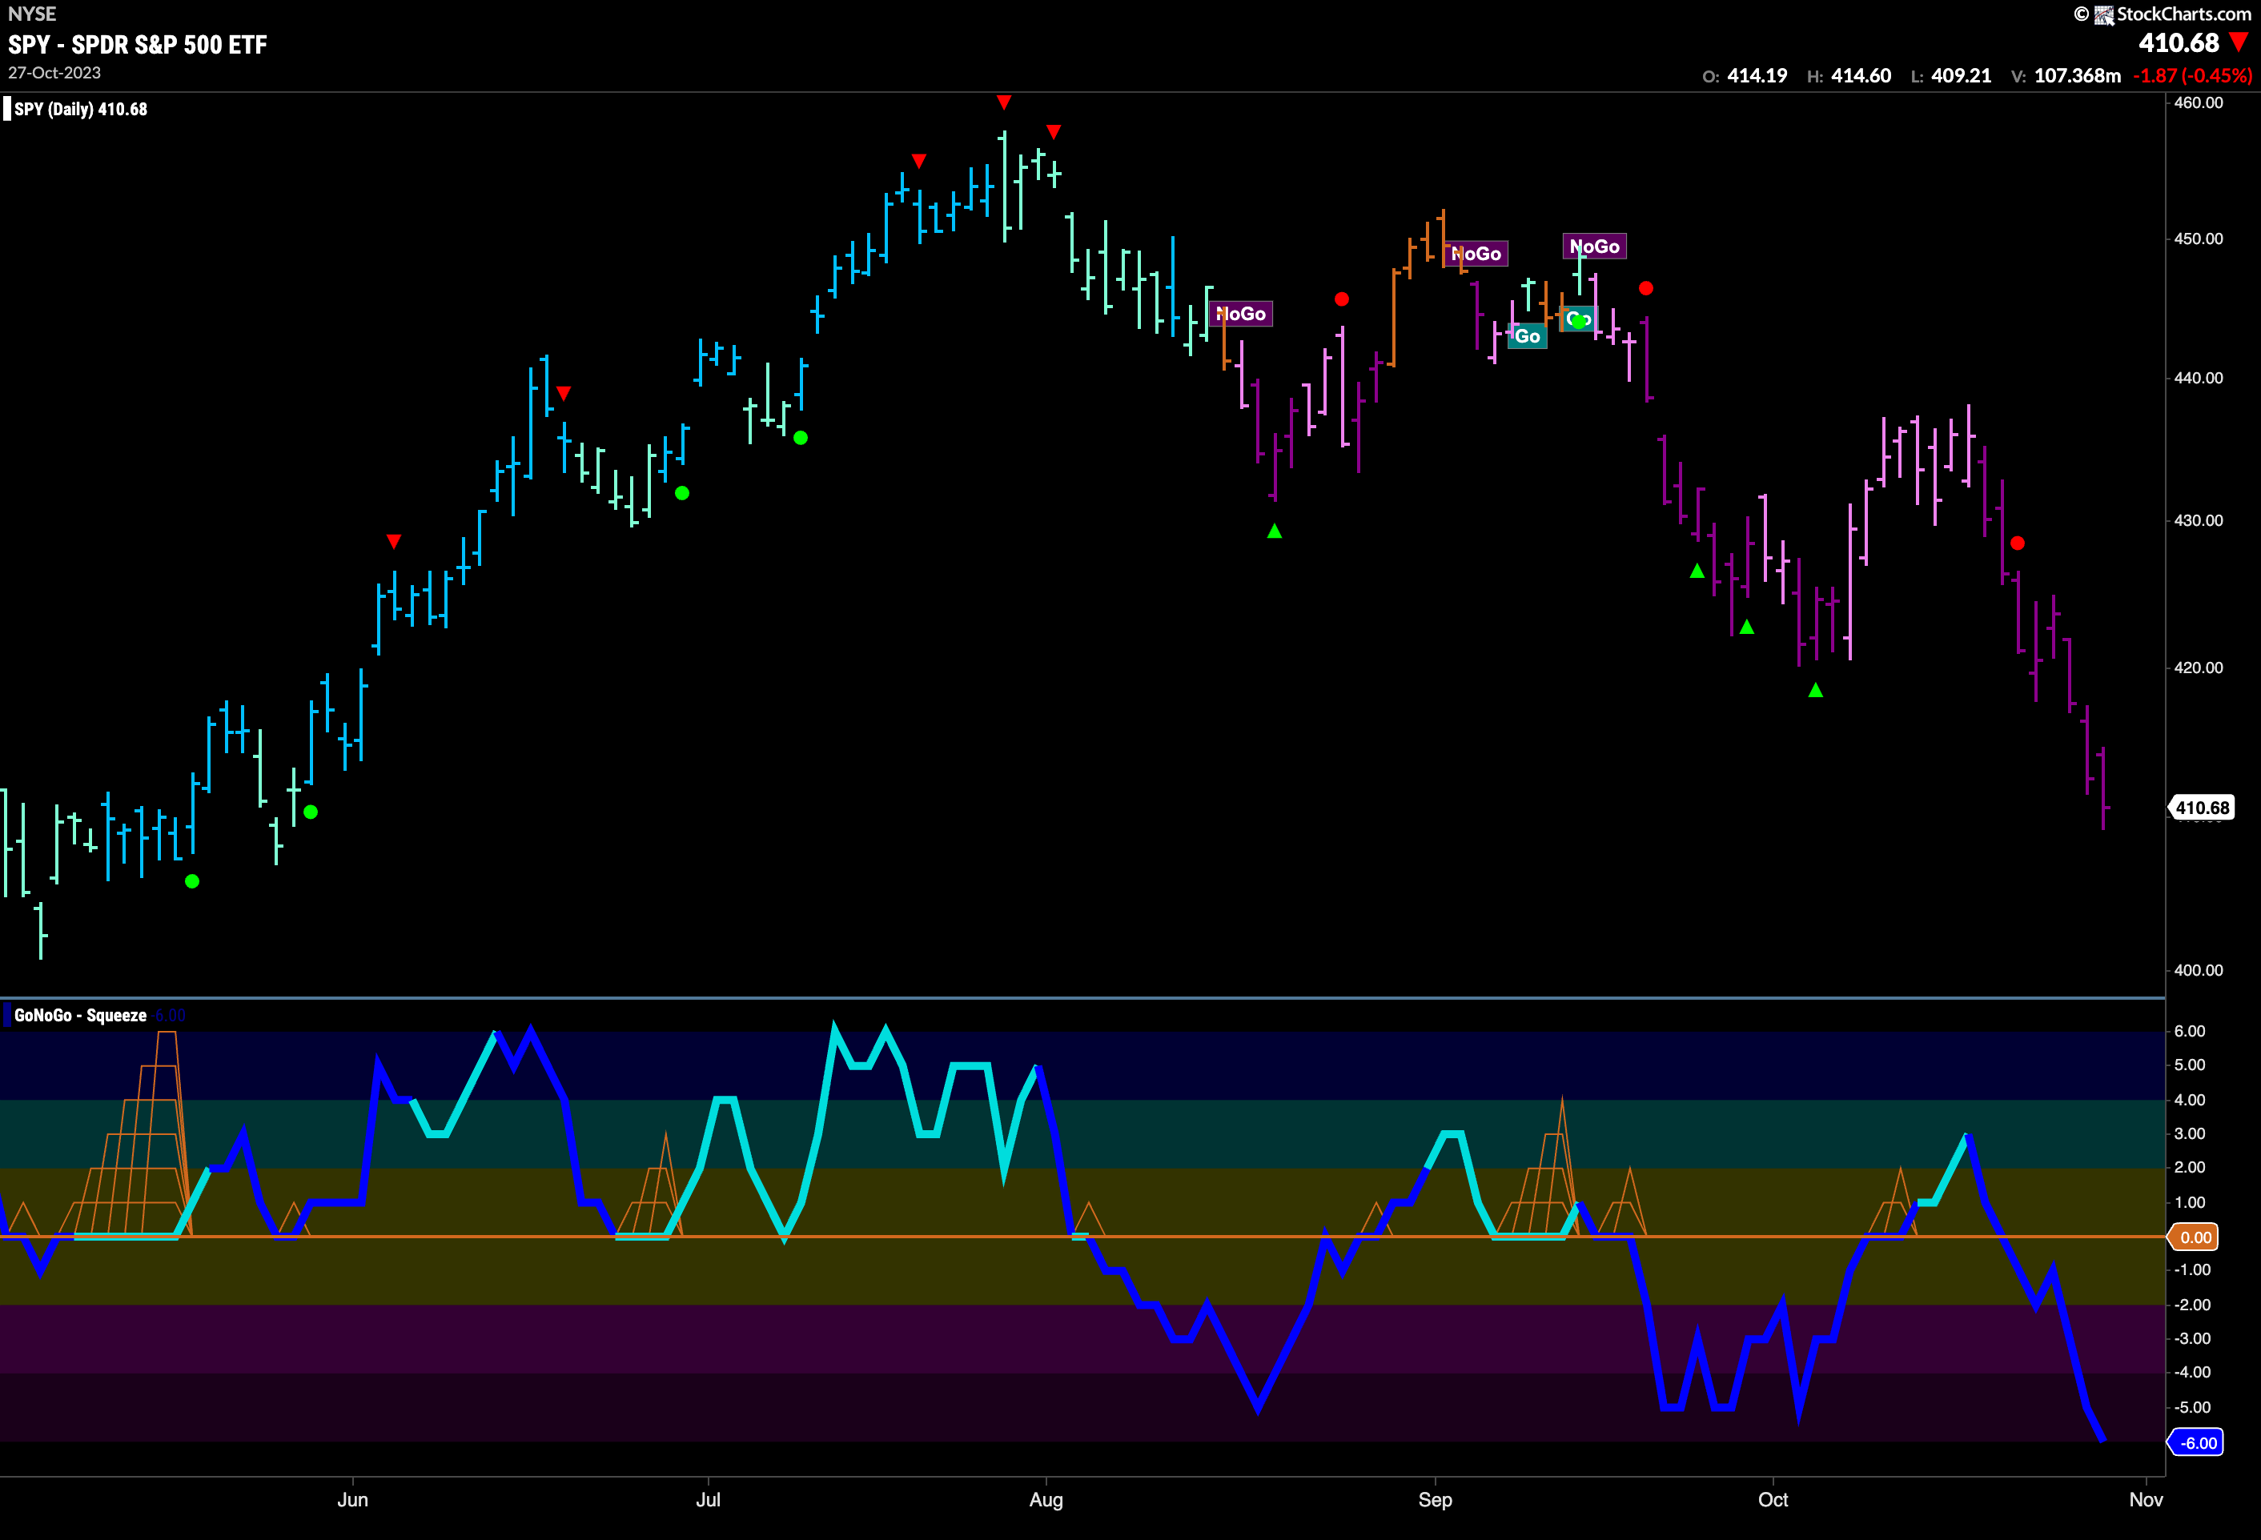Image resolution: width=2261 pixels, height=1540 pixels.
Task: Click the 440.00 price axis label
Action: tap(2199, 378)
